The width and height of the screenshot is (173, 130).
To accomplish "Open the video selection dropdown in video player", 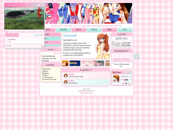I will [24, 46].
